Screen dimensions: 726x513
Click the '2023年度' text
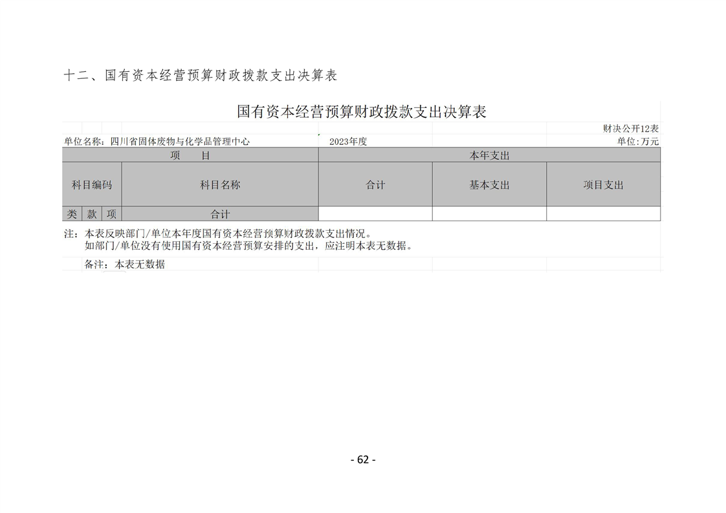(348, 142)
